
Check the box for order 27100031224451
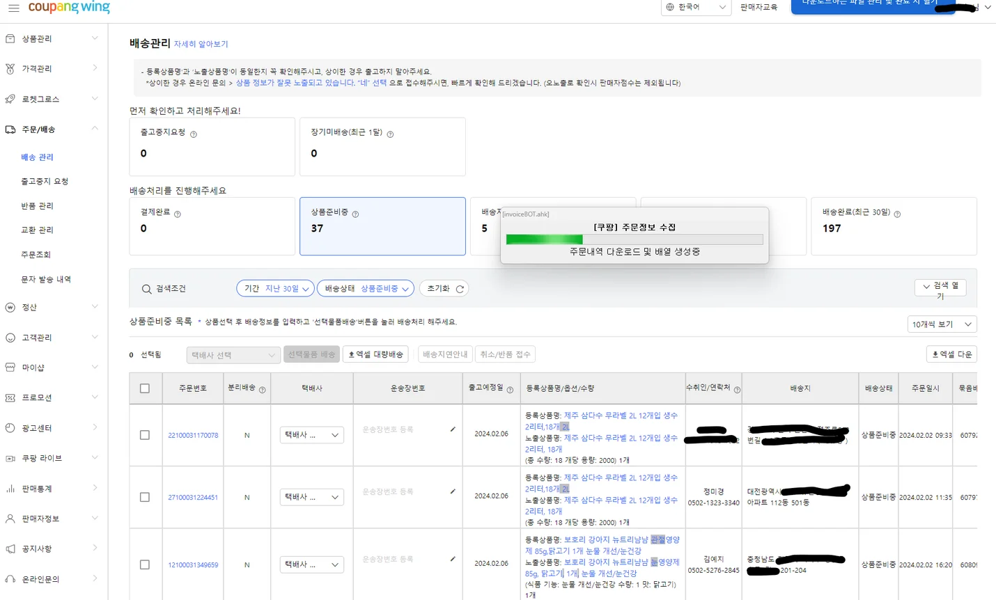(x=145, y=497)
